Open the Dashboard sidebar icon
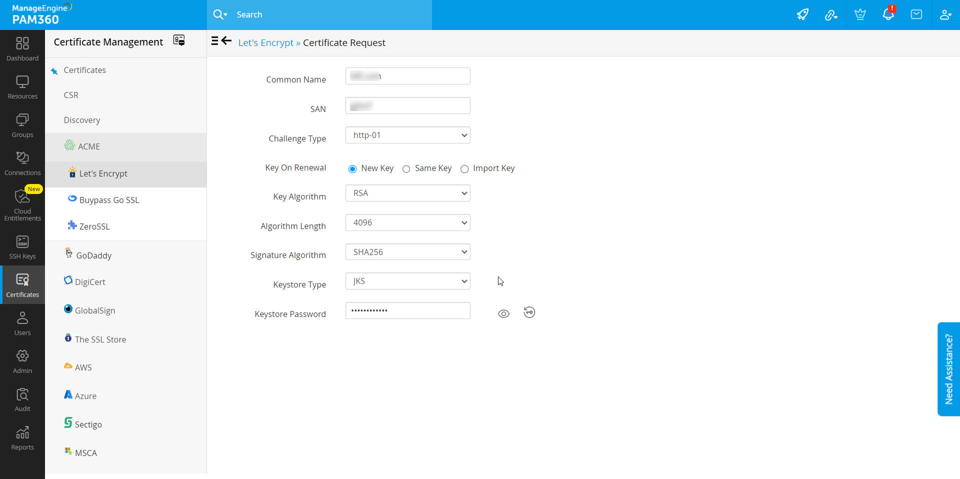This screenshot has width=960, height=479. tap(22, 49)
